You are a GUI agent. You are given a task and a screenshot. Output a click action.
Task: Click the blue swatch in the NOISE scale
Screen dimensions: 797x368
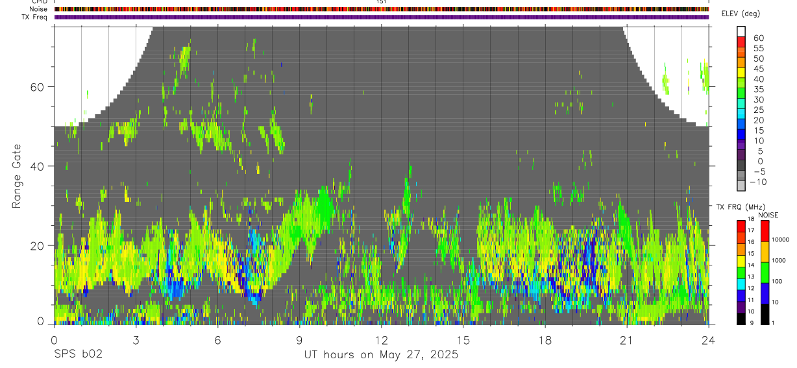tap(765, 293)
